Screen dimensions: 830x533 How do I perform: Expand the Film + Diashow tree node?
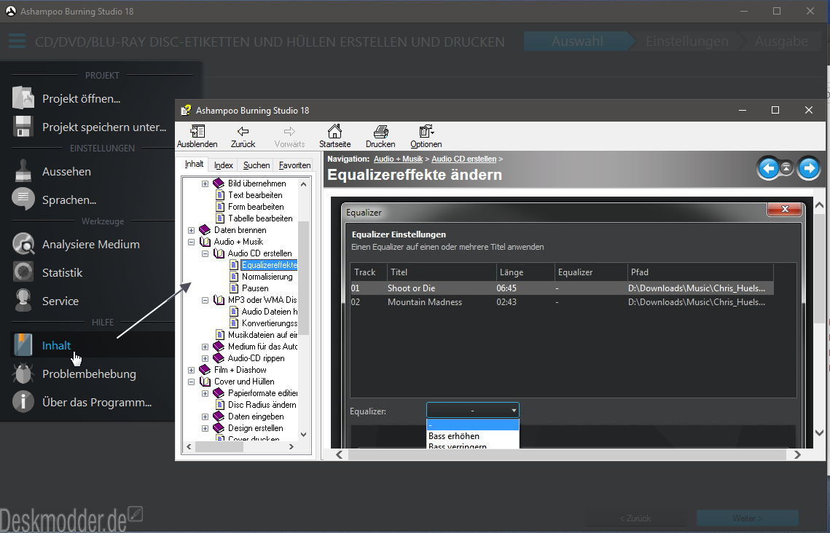pyautogui.click(x=191, y=370)
